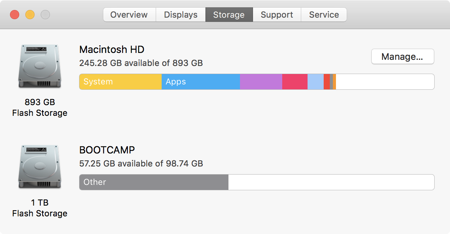Click the BOOTCAMP drive icon
This screenshot has width=450, height=234.
pyautogui.click(x=40, y=166)
